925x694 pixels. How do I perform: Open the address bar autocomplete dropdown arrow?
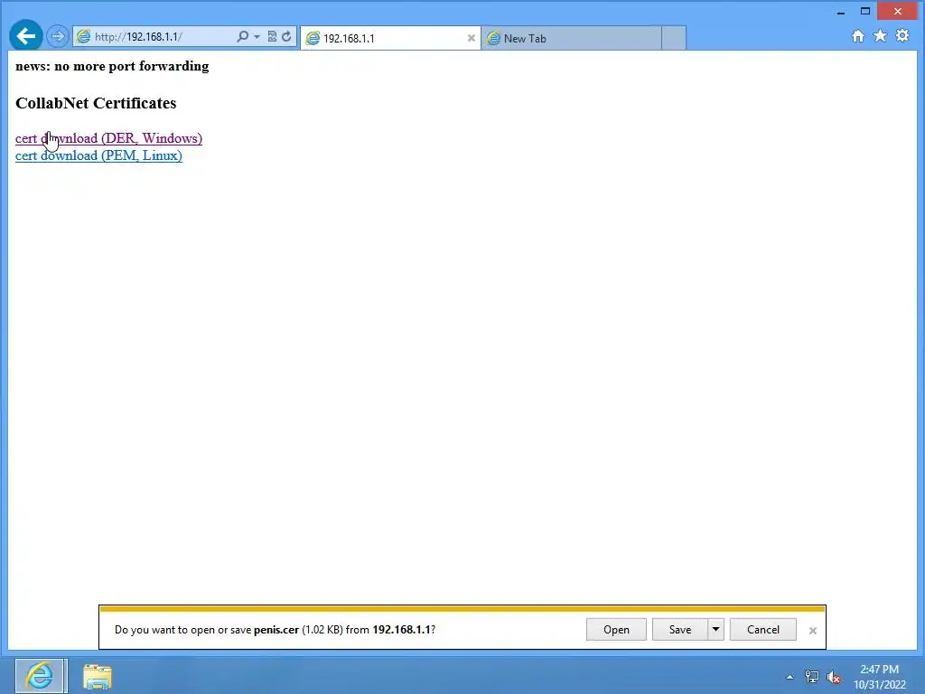click(257, 36)
